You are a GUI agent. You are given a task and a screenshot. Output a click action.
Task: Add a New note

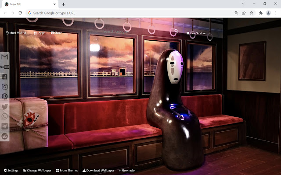(127, 170)
